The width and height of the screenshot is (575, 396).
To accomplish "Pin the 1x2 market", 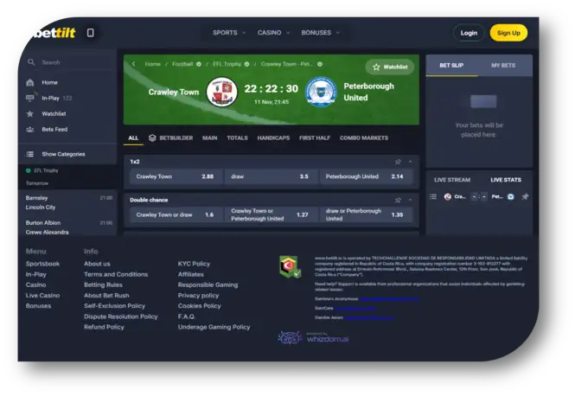I will [x=398, y=162].
